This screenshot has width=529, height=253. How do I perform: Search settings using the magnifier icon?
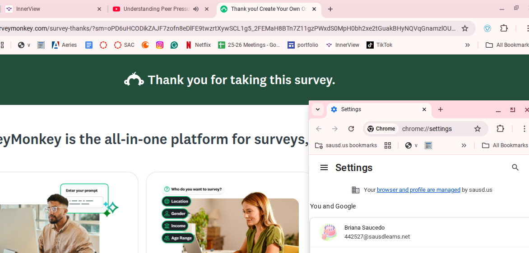(x=515, y=167)
